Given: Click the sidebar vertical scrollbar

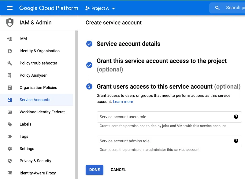Looking at the screenshot, I should click(76, 105).
